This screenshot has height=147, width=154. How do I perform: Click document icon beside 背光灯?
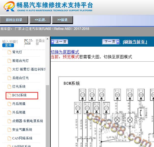click(x=9, y=52)
